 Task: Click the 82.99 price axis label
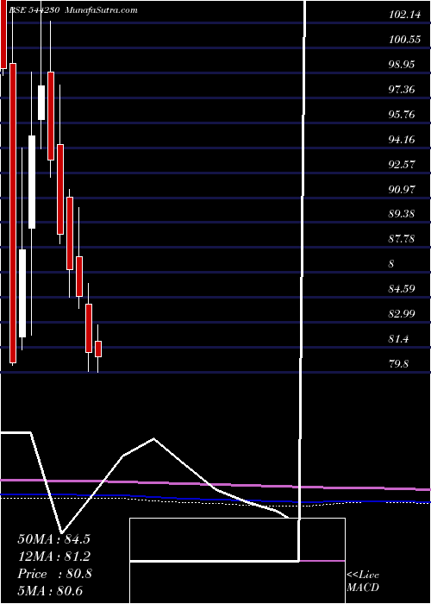point(402,313)
